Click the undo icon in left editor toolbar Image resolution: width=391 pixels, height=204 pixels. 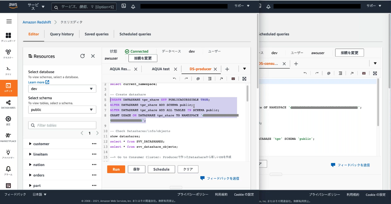click(x=174, y=79)
